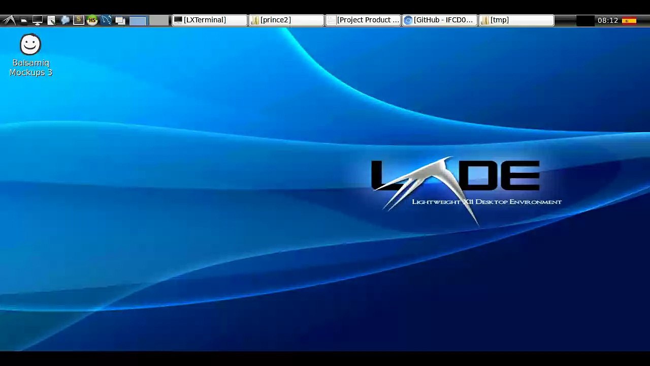Restore the LXTerminal window
Viewport: 650px width, 366px height.
point(209,20)
